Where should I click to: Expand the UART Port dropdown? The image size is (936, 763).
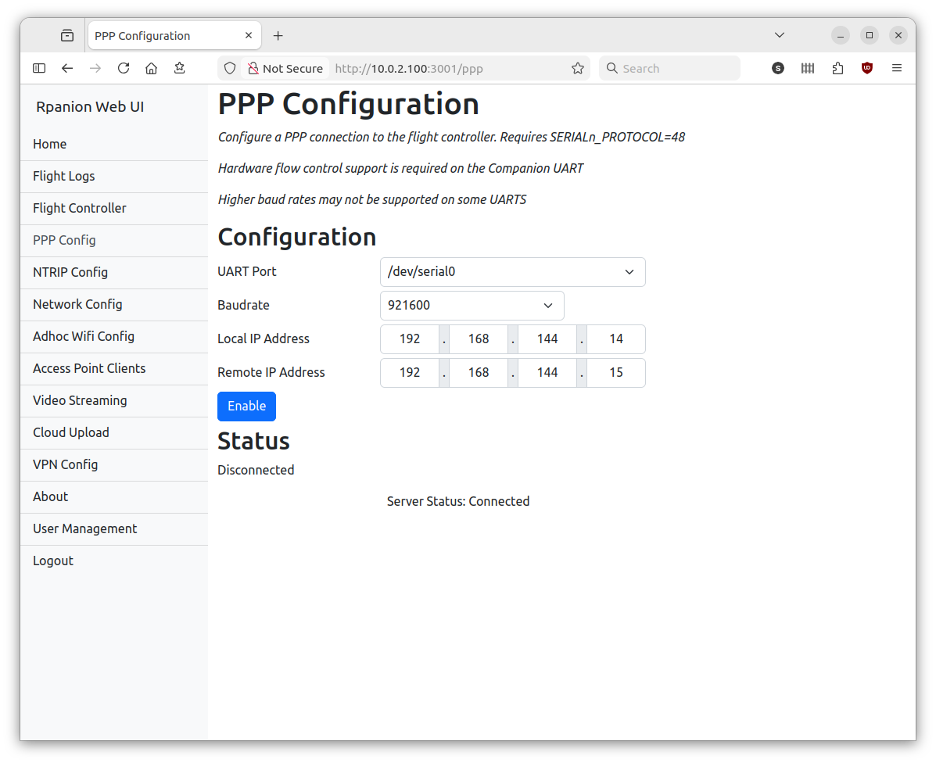[512, 272]
